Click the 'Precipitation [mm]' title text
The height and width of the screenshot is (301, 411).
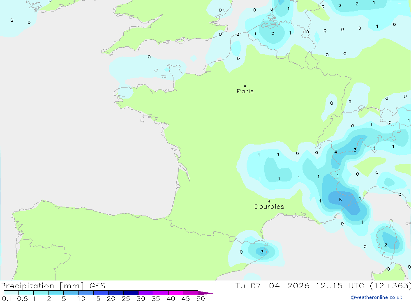[x=42, y=285]
